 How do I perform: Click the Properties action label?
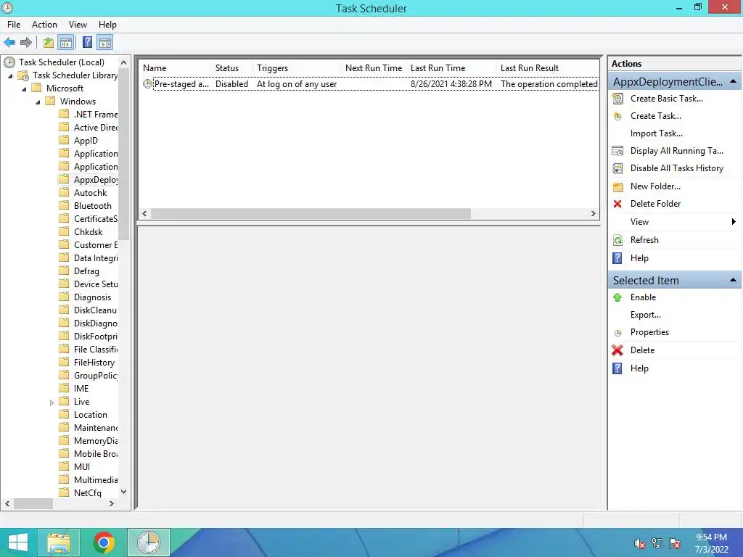(x=649, y=332)
